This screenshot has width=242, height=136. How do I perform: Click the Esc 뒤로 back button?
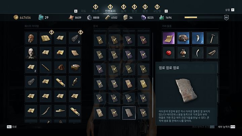tap(12, 127)
